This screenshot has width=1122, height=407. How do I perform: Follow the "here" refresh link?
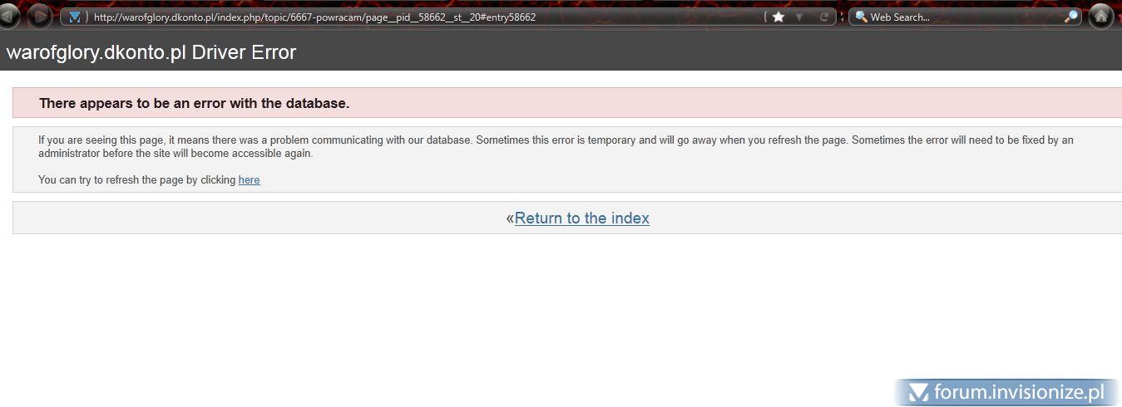pyautogui.click(x=249, y=179)
